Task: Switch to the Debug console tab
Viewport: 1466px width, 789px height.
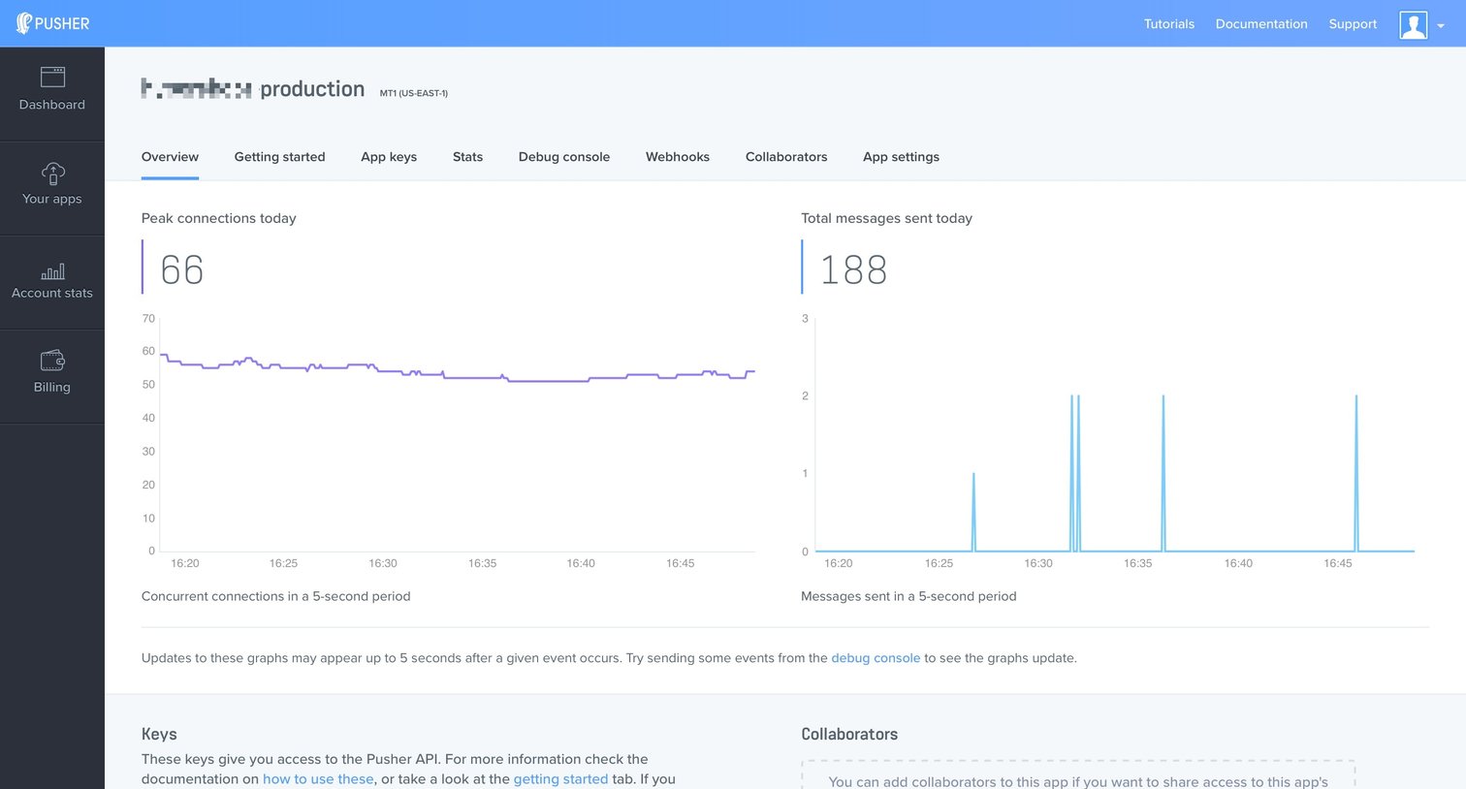Action: click(x=564, y=157)
